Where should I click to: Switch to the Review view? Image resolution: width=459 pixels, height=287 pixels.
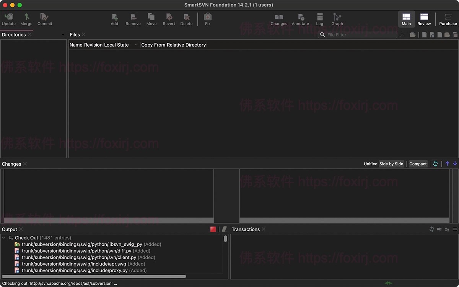[424, 19]
